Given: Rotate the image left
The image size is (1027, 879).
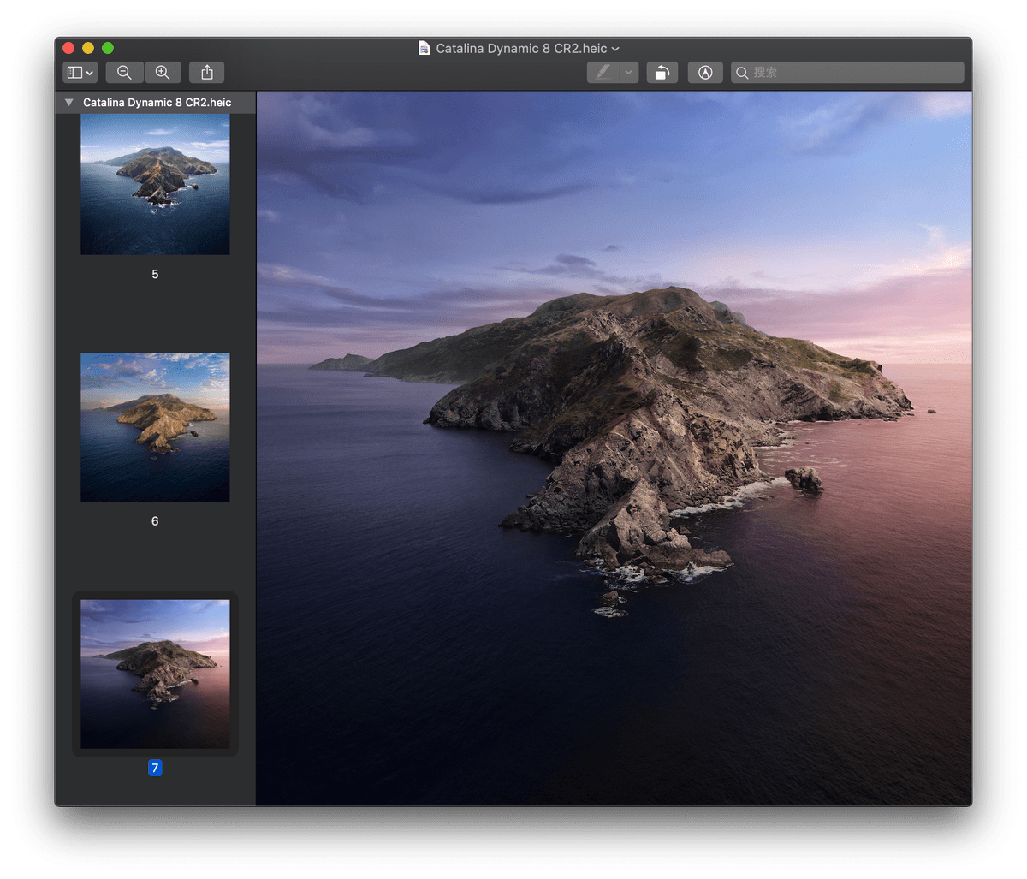Looking at the screenshot, I should point(662,73).
